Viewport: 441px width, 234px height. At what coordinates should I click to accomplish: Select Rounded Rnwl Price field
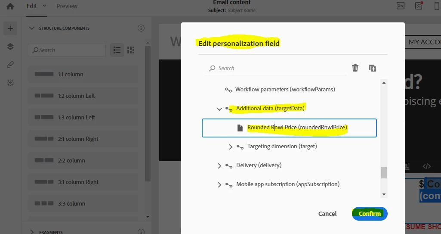coord(289,128)
